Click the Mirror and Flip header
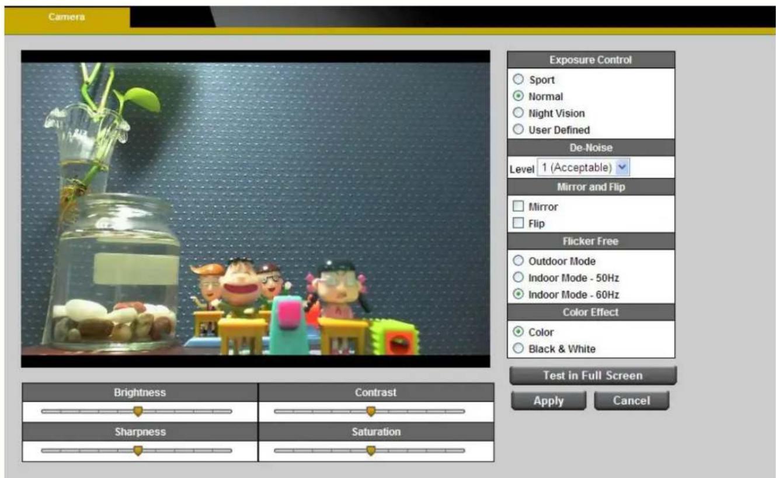776x478 pixels. point(591,187)
